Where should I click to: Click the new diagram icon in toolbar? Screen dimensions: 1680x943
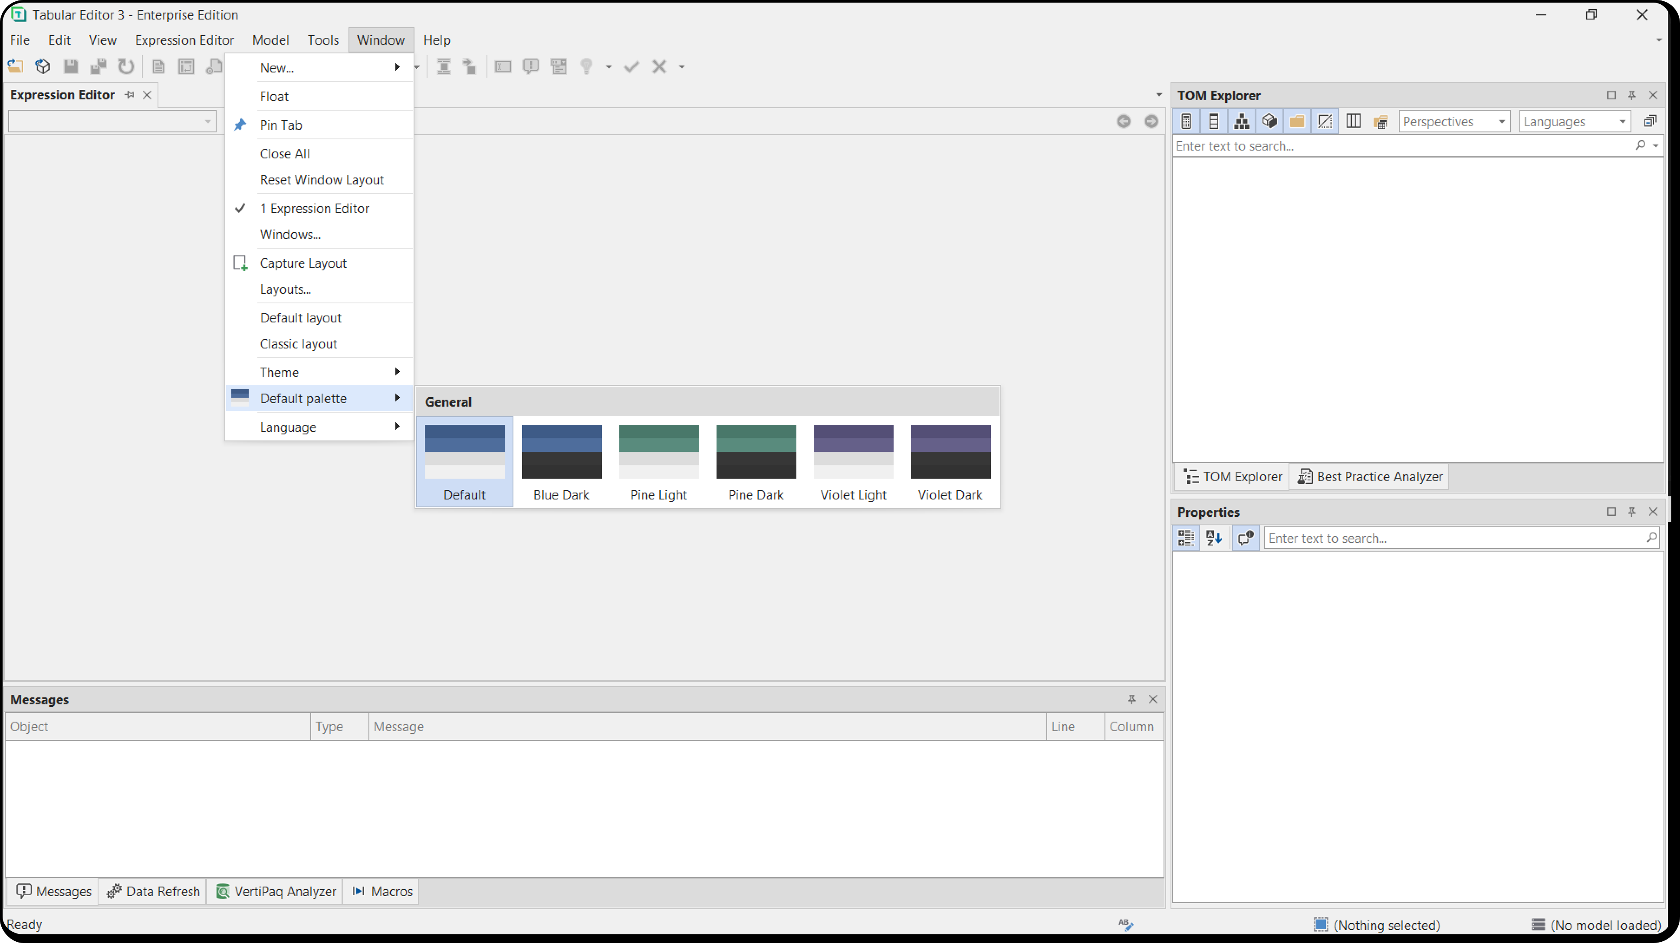[x=187, y=66]
